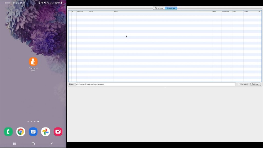The height and width of the screenshot is (148, 263).
Task: Select the last home screen page dot
Action: (38, 122)
